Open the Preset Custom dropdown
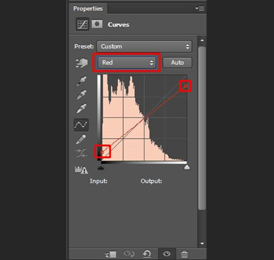274x260 pixels. [144, 47]
